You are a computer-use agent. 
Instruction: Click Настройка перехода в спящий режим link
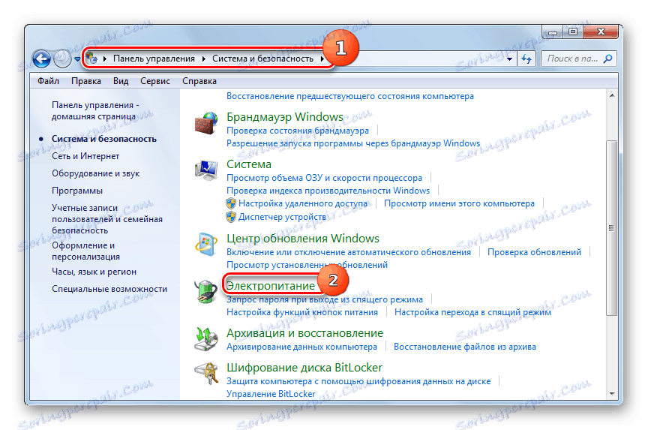click(472, 312)
